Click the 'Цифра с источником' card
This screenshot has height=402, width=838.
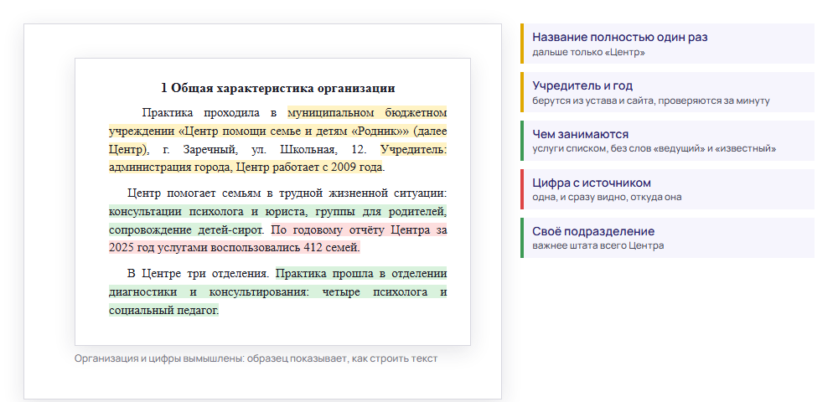pos(668,189)
